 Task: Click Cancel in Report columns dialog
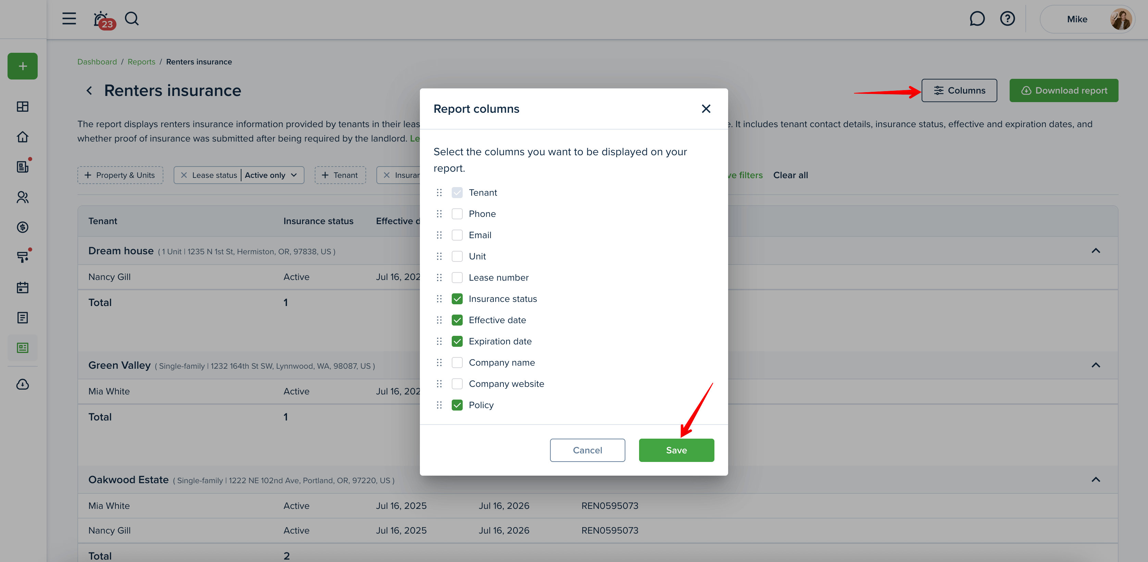pos(587,451)
